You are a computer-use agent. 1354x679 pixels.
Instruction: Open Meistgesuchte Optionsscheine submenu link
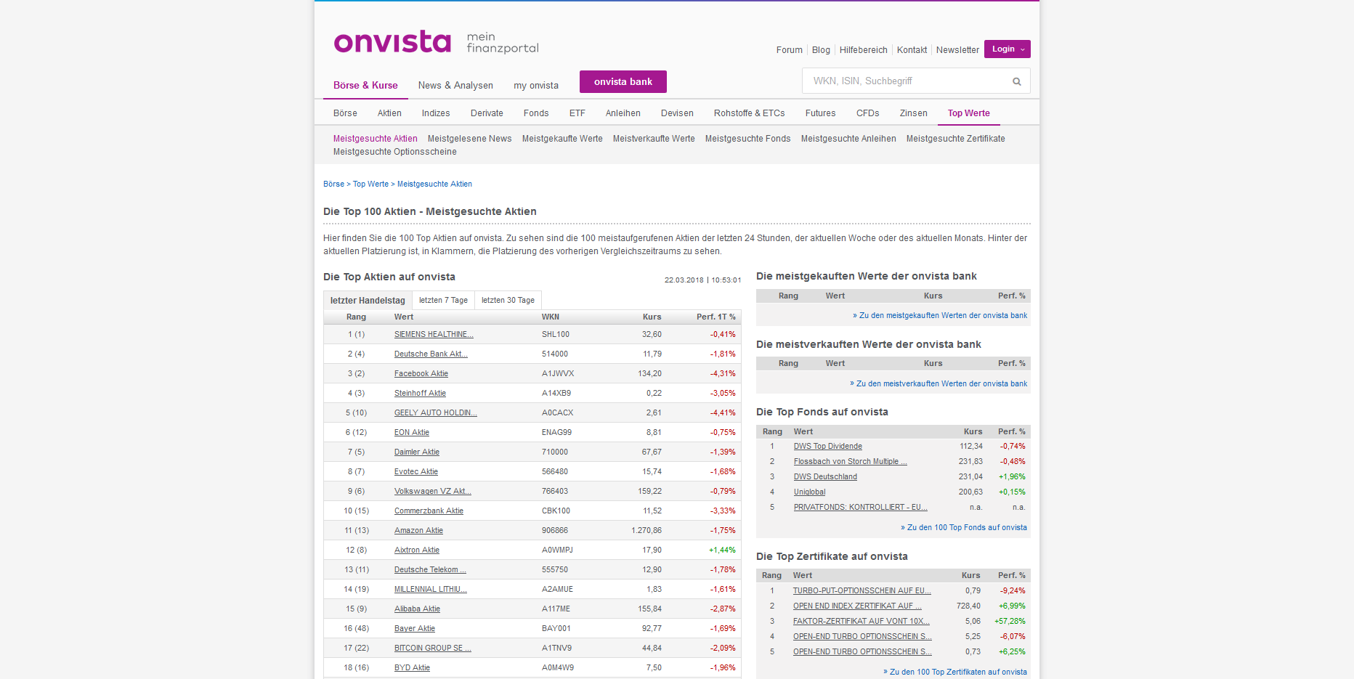tap(394, 152)
